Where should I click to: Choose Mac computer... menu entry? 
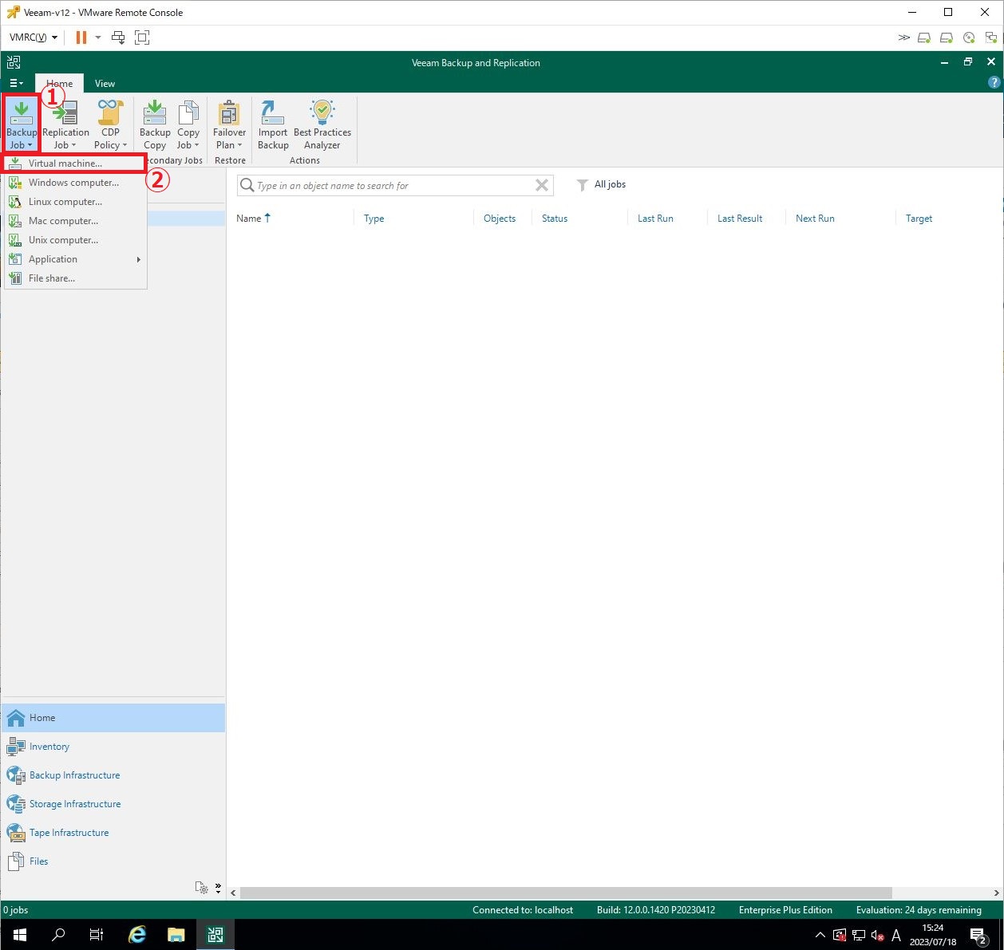tap(75, 221)
